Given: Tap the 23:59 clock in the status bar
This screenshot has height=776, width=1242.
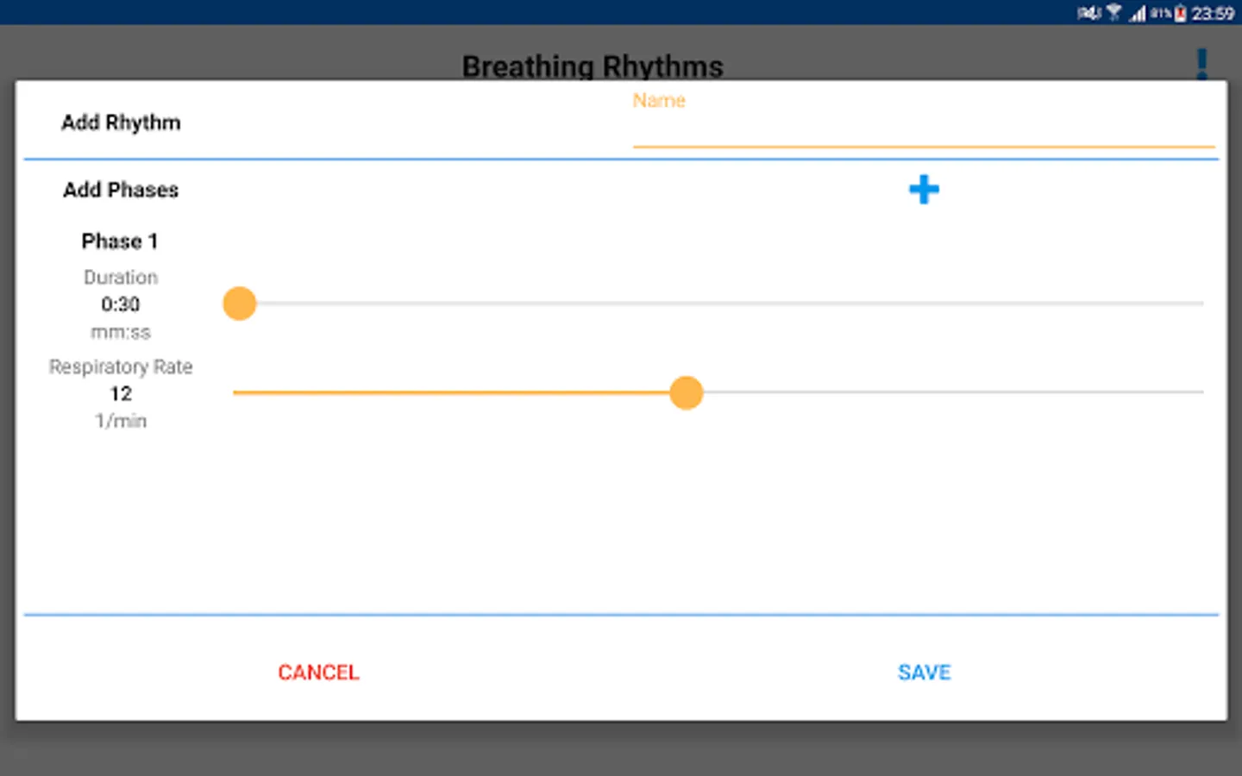Looking at the screenshot, I should pyautogui.click(x=1212, y=13).
